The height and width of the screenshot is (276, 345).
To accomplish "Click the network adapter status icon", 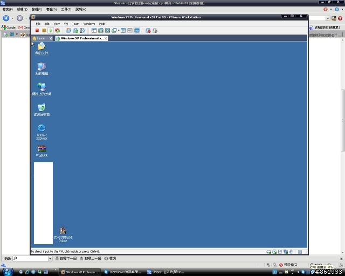I will [x=286, y=252].
